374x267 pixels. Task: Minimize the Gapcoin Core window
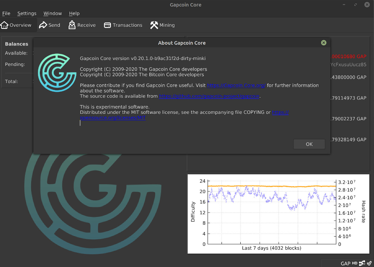(x=344, y=5)
